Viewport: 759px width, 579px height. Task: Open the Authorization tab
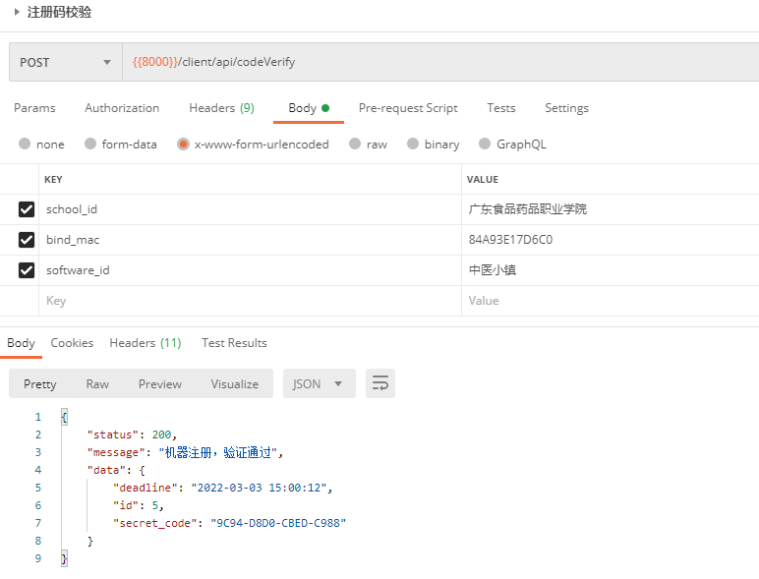click(x=122, y=108)
